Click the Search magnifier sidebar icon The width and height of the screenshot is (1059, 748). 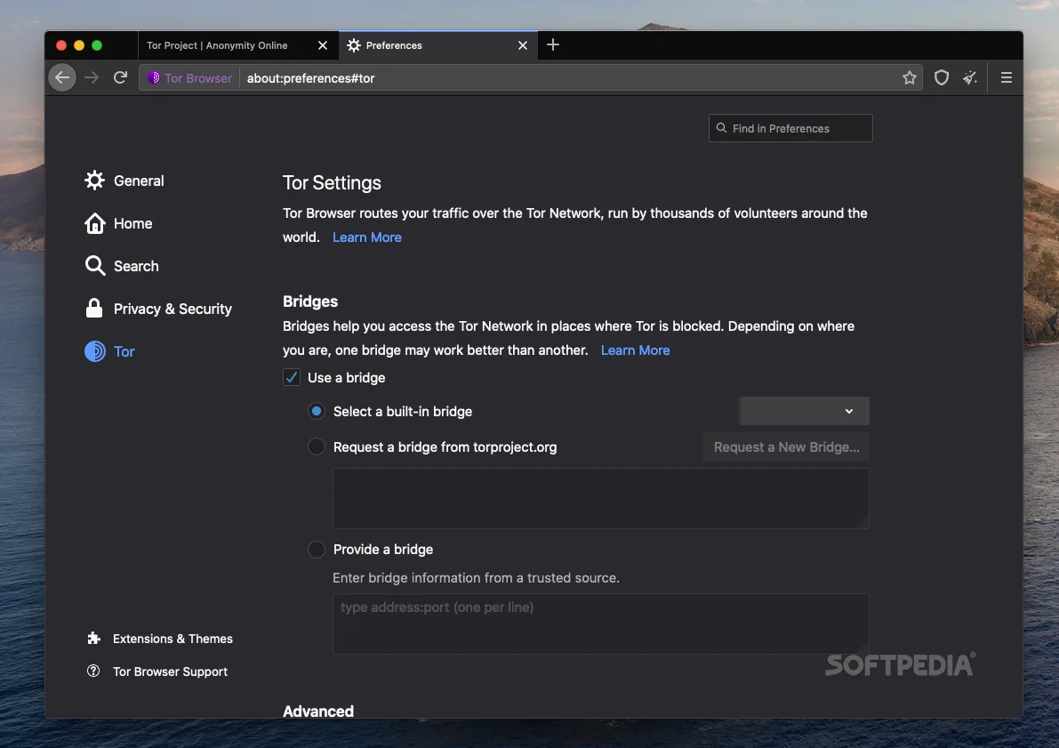[94, 266]
